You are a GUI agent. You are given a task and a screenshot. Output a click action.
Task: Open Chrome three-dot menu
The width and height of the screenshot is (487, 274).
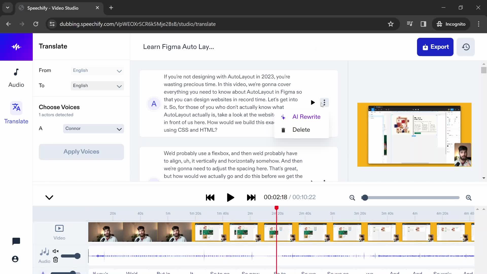(x=479, y=24)
